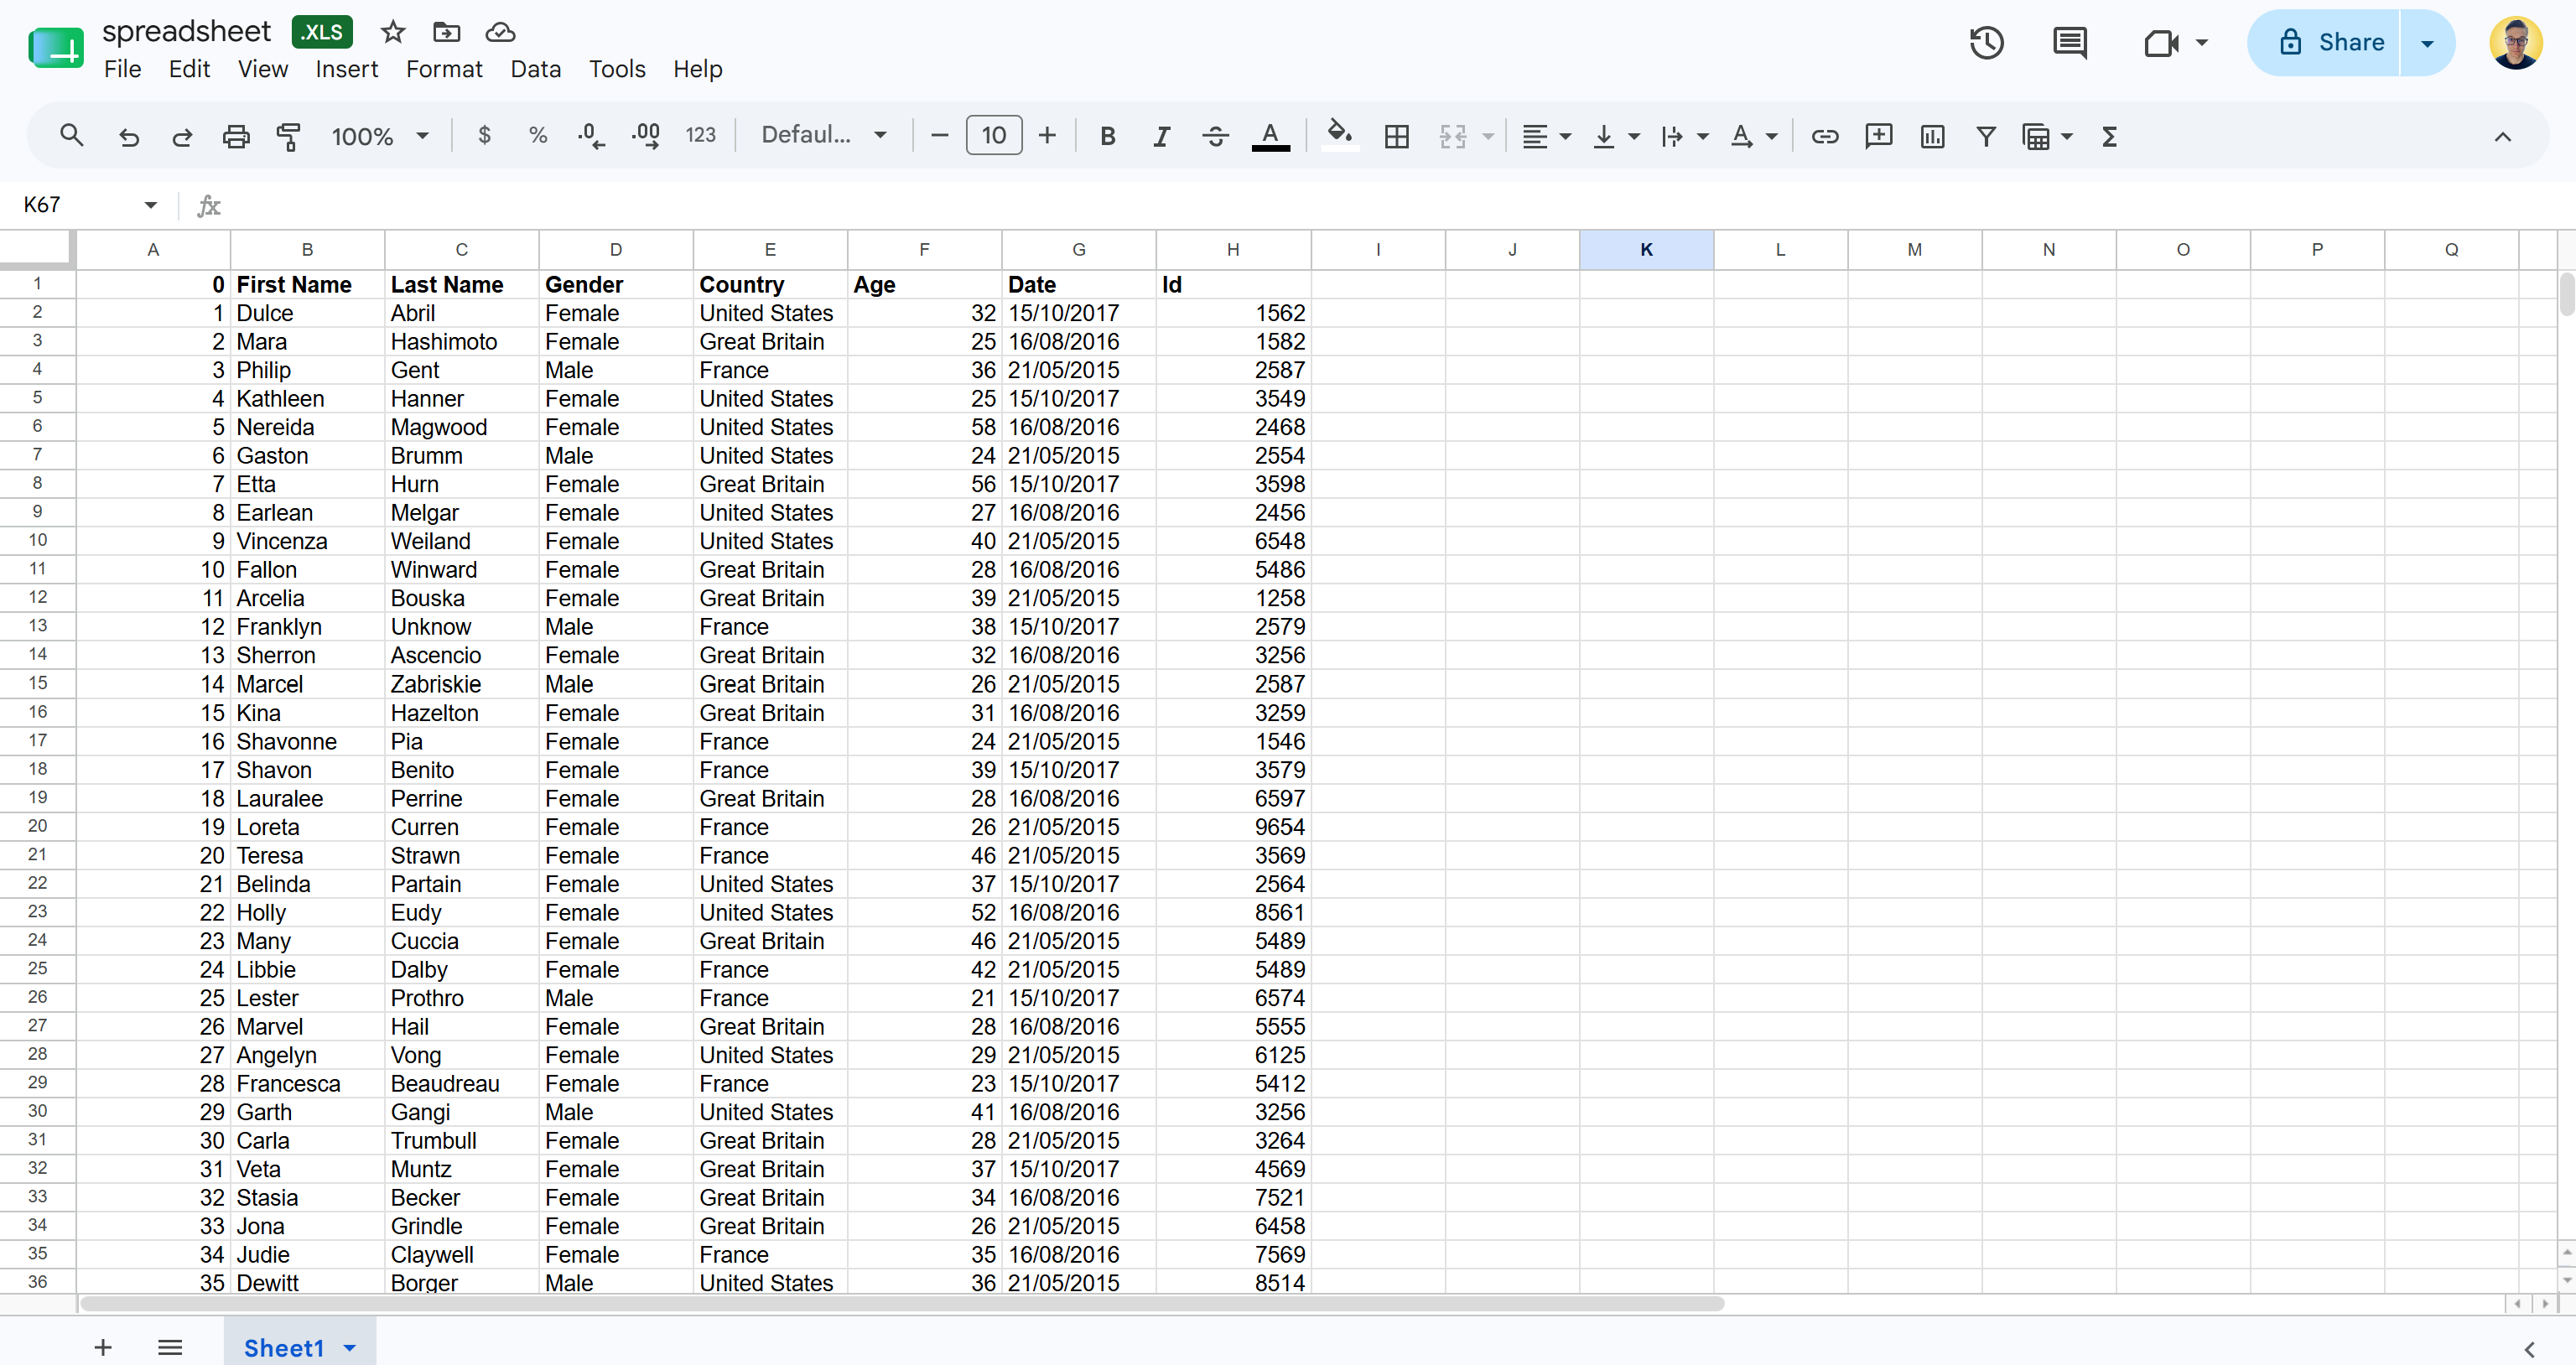The image size is (2576, 1365).
Task: Open filter views table icon
Action: (2035, 136)
